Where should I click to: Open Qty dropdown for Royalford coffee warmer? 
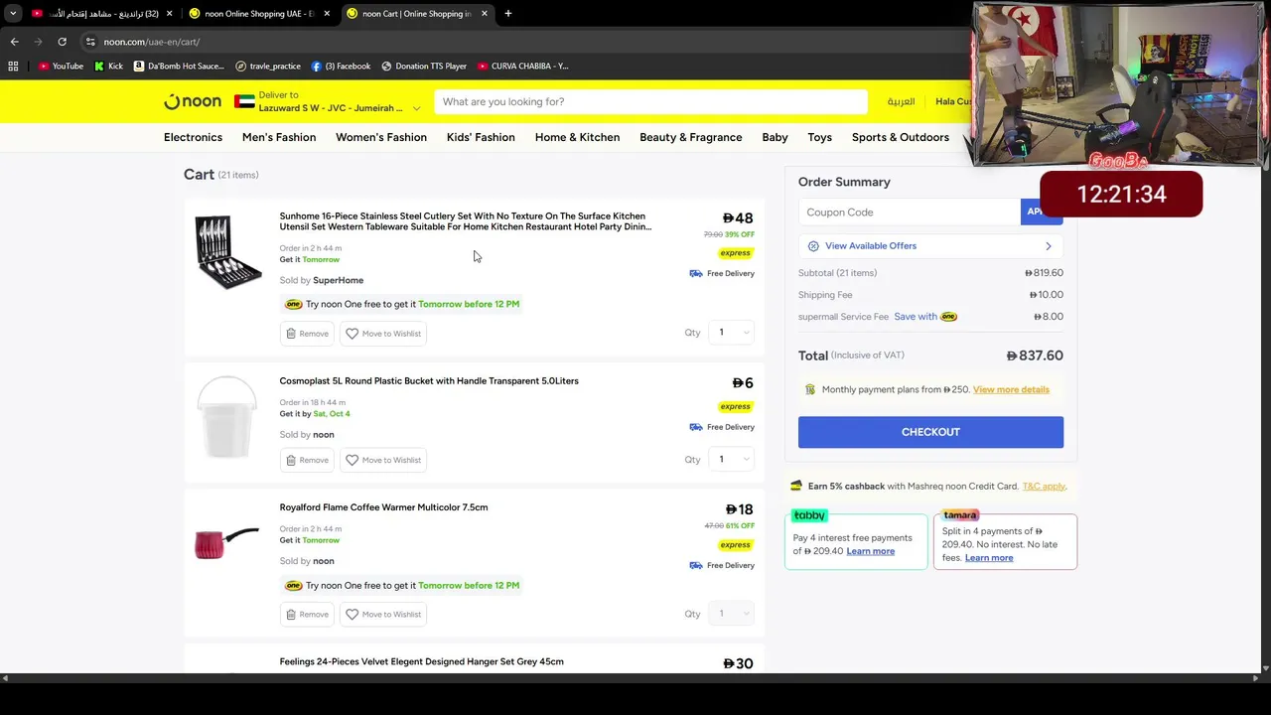(x=733, y=613)
